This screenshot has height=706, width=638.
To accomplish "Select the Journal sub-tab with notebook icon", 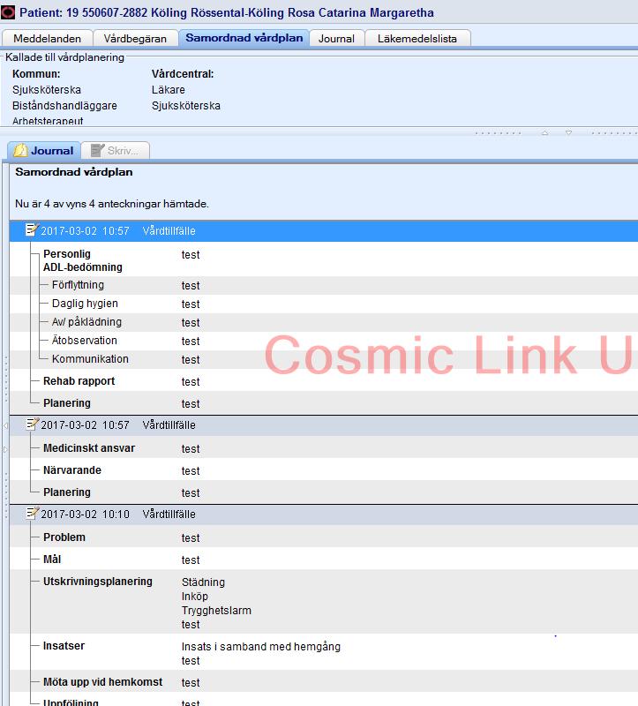I will (44, 150).
